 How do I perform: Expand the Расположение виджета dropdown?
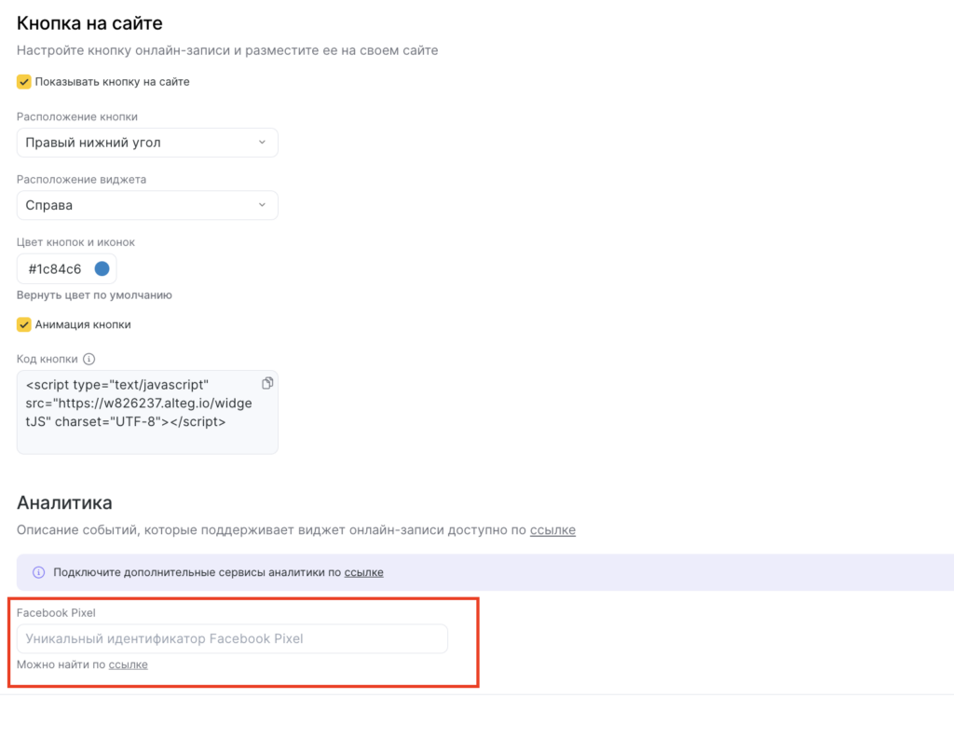click(x=147, y=205)
